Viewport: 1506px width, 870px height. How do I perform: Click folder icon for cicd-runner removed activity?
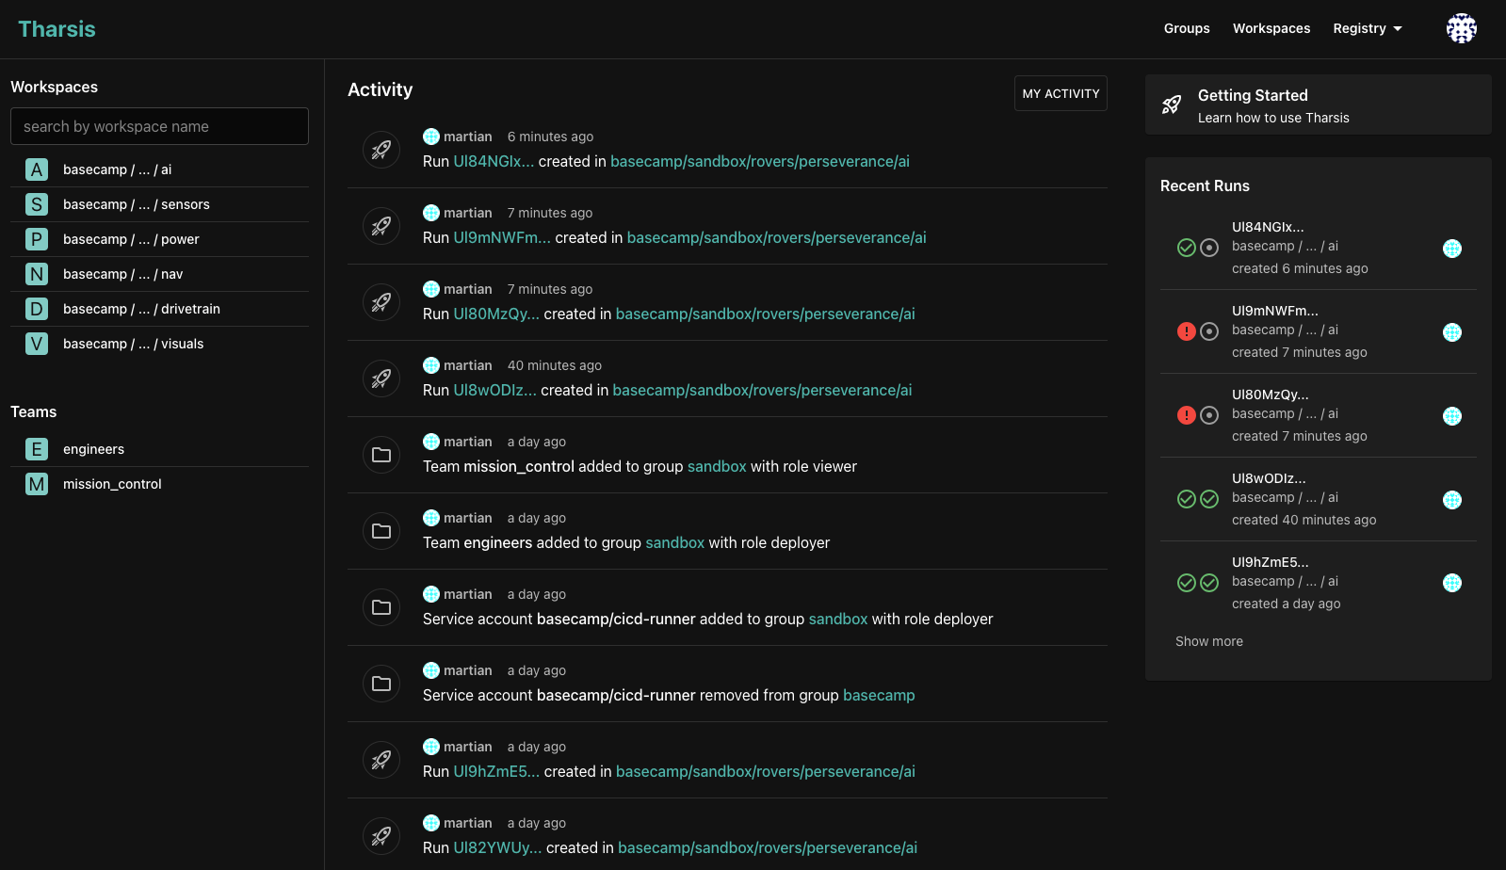[x=381, y=684]
